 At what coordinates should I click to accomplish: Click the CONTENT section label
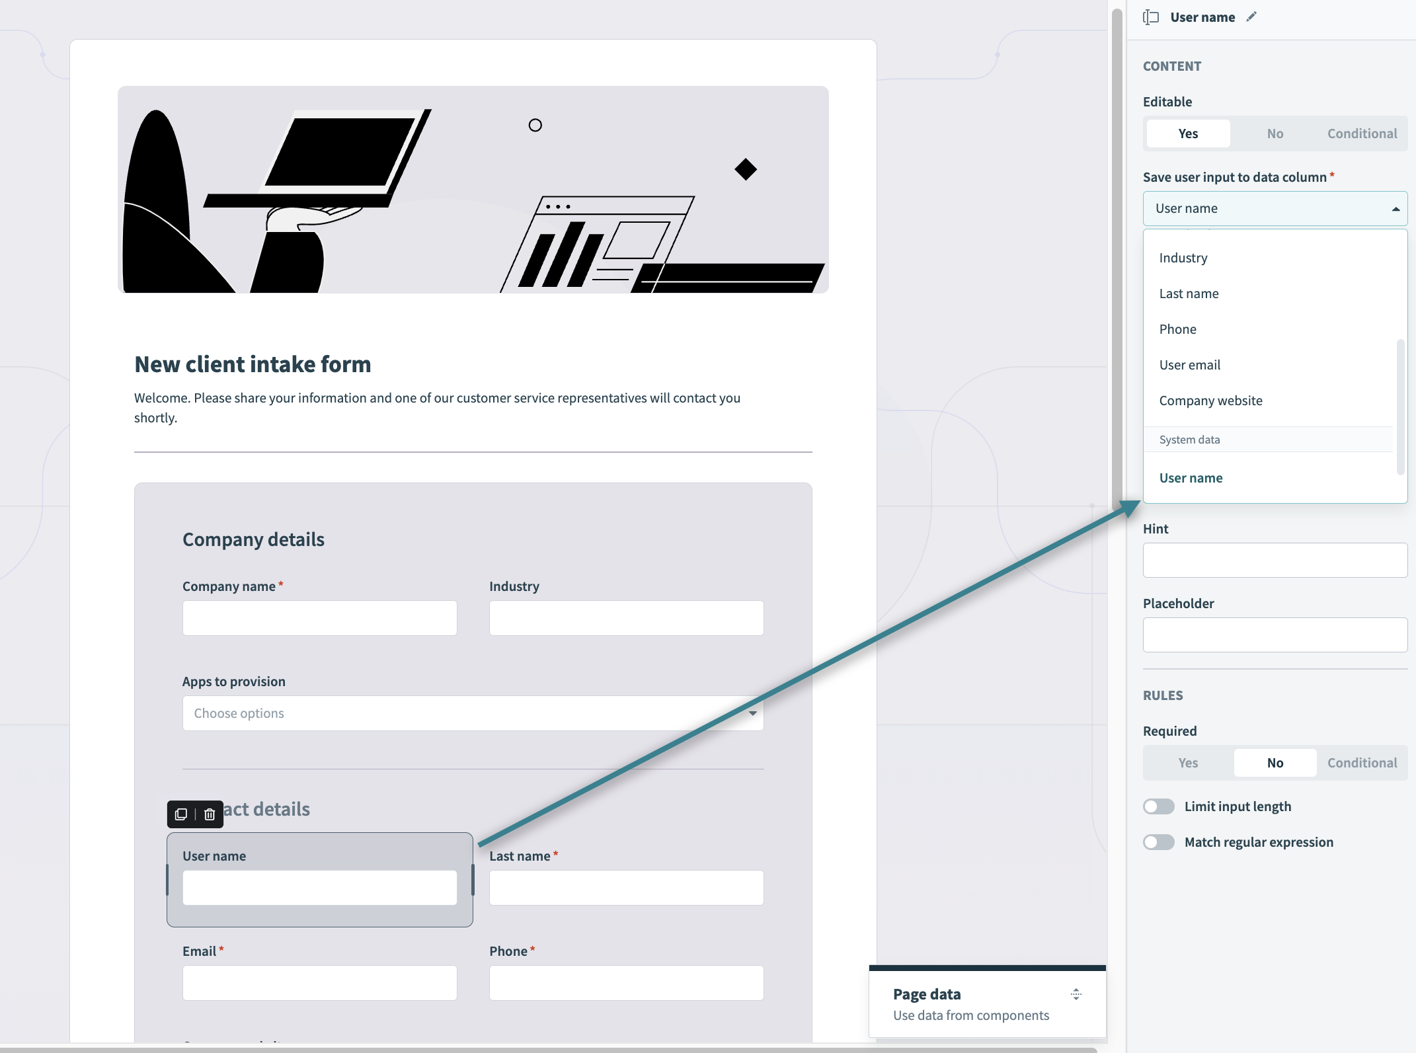(1172, 66)
